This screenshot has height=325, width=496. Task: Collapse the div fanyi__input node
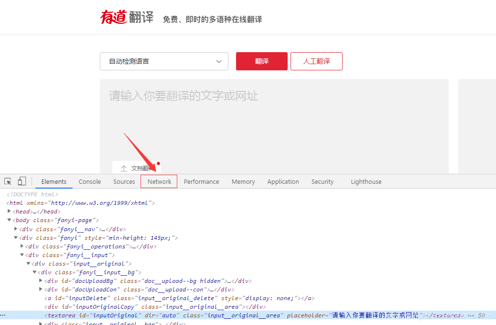(22, 254)
